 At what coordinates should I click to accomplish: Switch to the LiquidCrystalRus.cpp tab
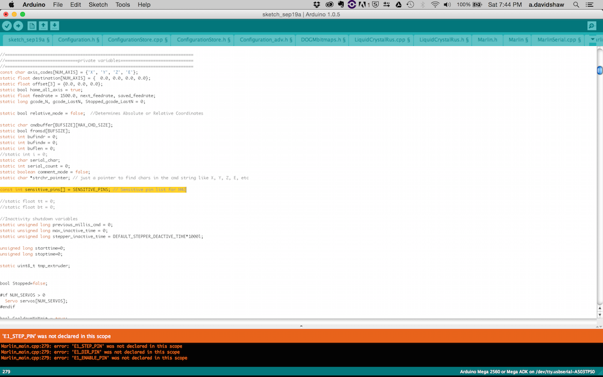coord(382,40)
